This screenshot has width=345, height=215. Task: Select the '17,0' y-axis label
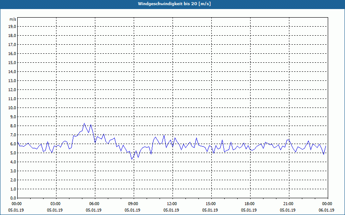click(x=12, y=45)
